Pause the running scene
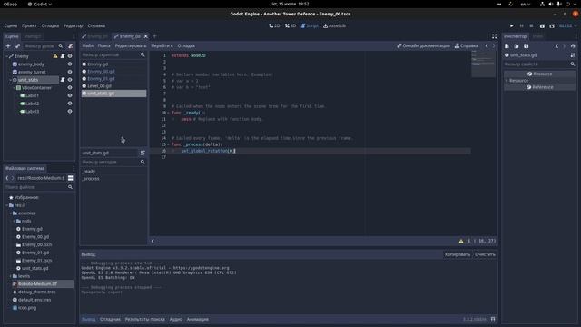This screenshot has height=327, width=581. tap(522, 26)
